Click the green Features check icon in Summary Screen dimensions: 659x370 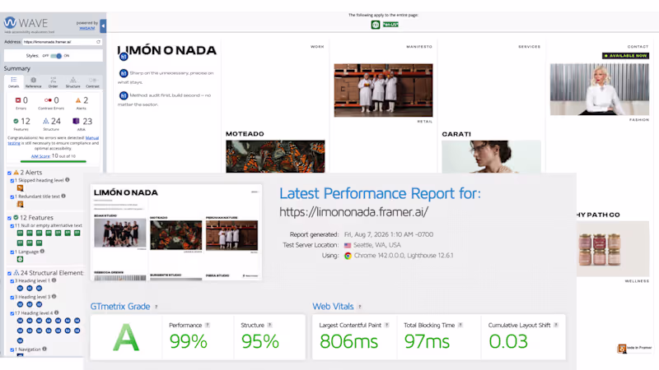pos(16,121)
